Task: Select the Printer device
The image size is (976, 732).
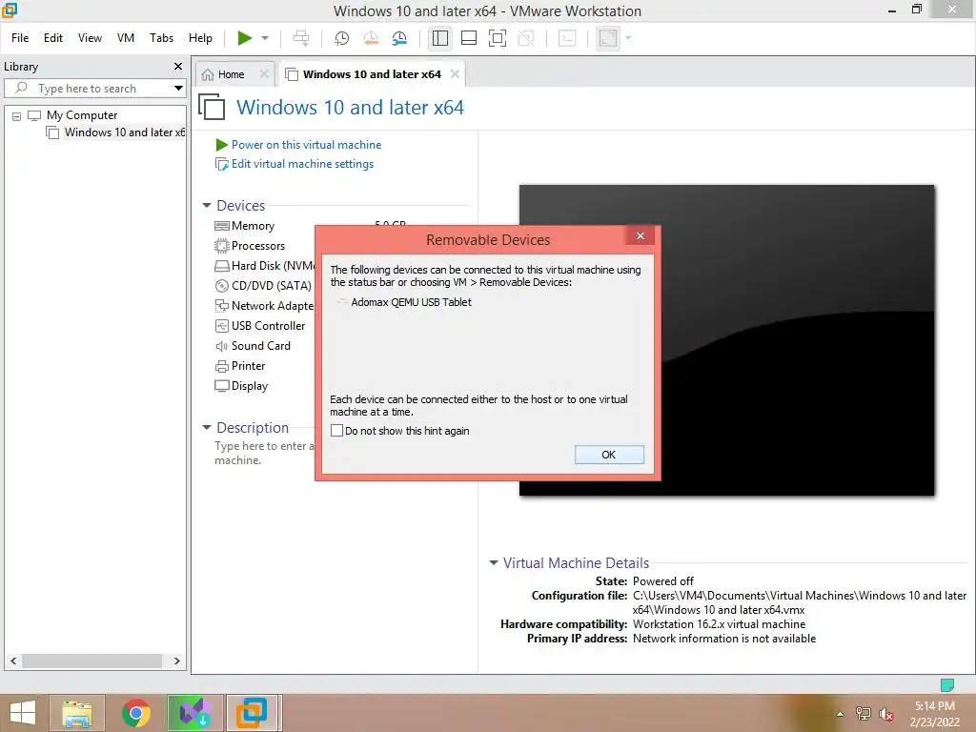Action: pyautogui.click(x=240, y=366)
